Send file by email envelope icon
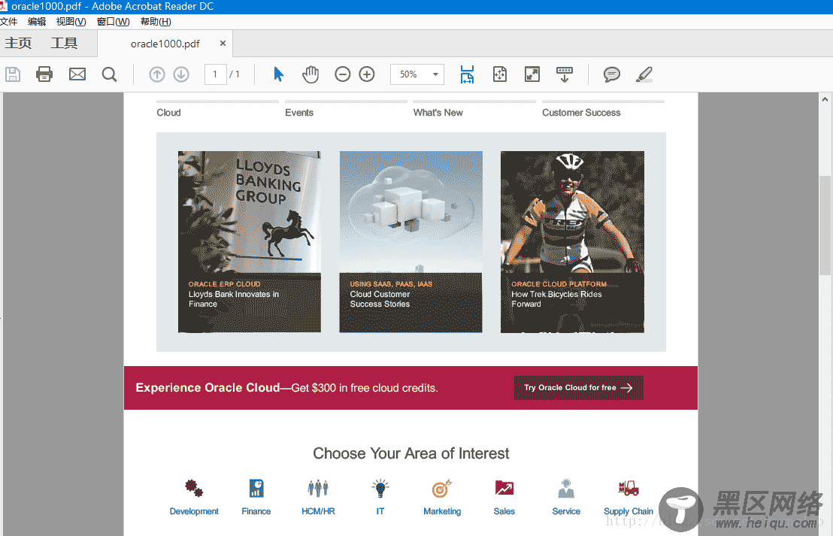 (x=77, y=74)
